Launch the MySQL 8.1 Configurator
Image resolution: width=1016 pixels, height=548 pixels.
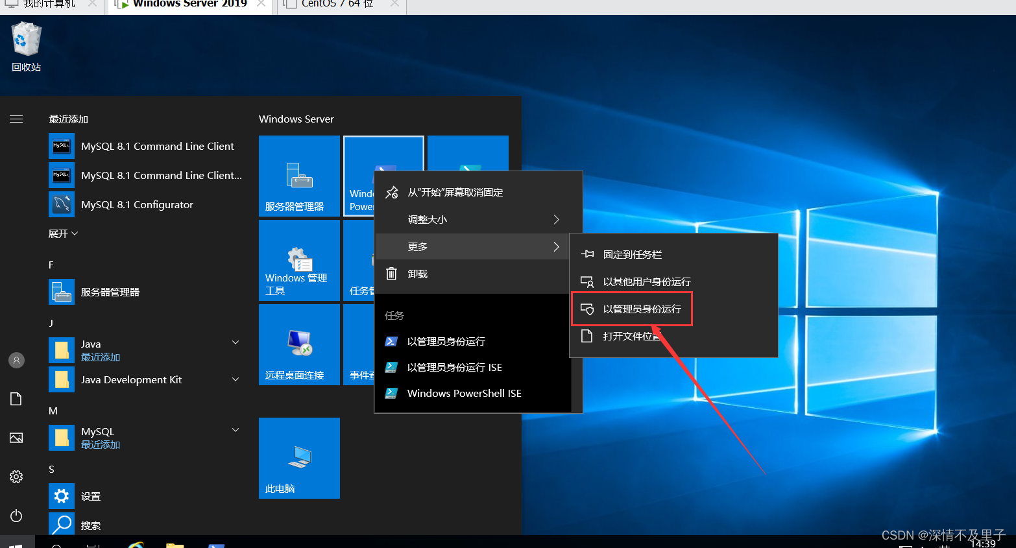(137, 204)
